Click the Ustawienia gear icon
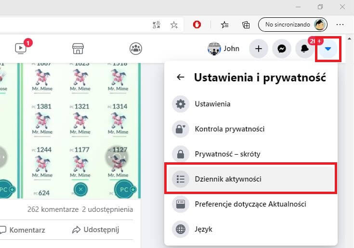The height and width of the screenshot is (248, 354). (181, 104)
